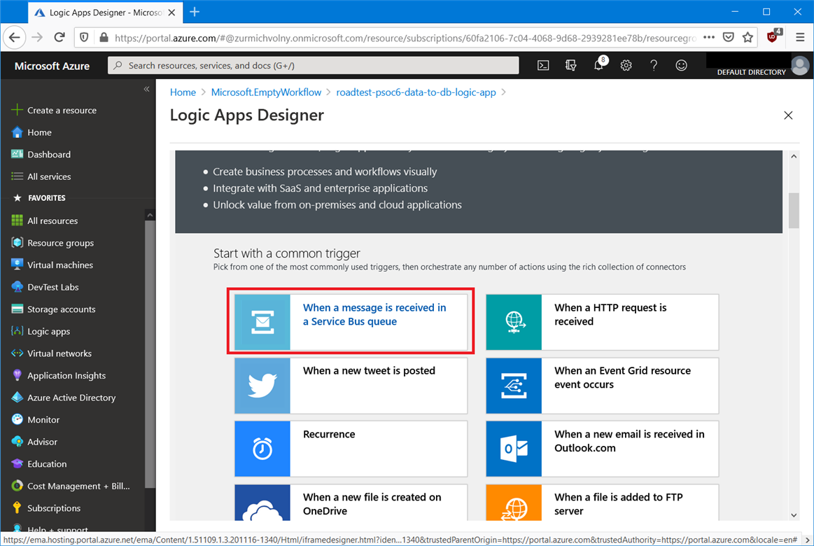
Task: Open directory and subscription filter icon
Action: (x=571, y=65)
